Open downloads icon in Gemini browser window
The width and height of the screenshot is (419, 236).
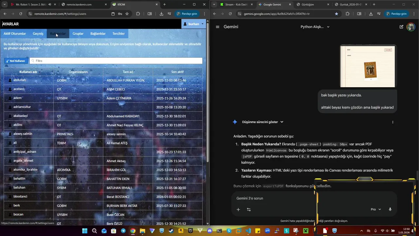[x=371, y=14]
